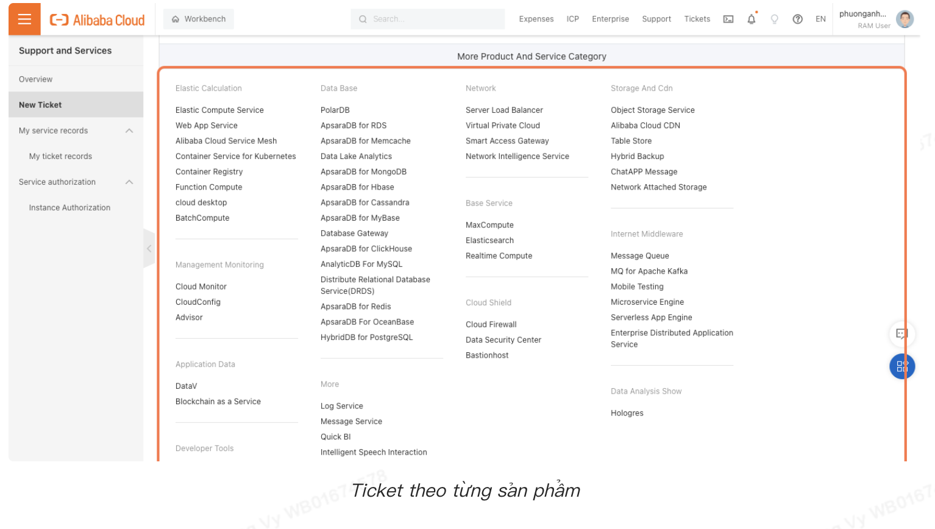
Task: Open the notifications bell
Action: click(x=751, y=19)
